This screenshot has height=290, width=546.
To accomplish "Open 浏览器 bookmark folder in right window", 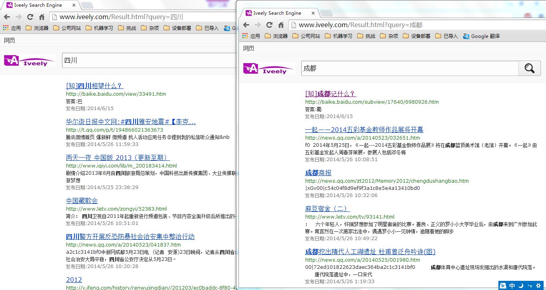I will pyautogui.click(x=276, y=36).
